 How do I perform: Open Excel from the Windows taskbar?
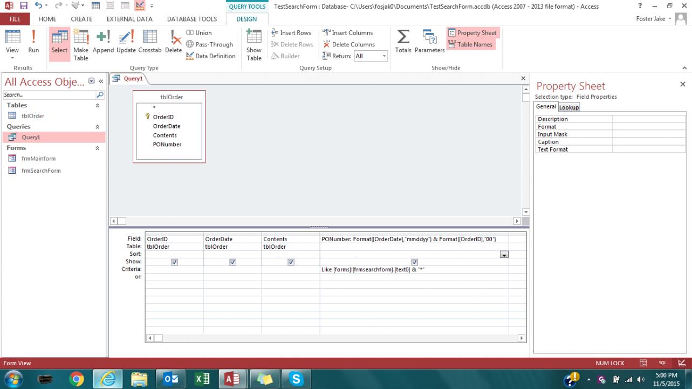[x=202, y=379]
